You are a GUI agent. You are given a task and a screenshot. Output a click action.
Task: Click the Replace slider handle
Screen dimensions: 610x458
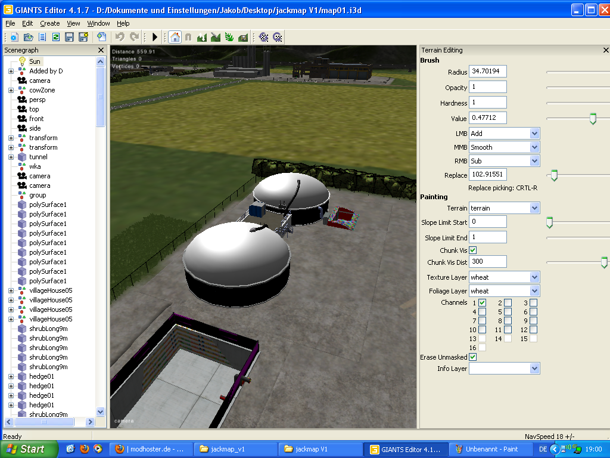pyautogui.click(x=555, y=176)
